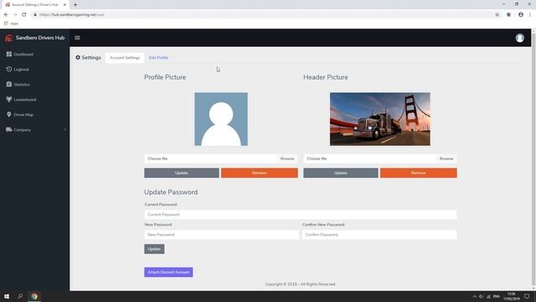Screen dimensions: 536x302
Task: Bookmark this page with the star icon
Action: click(497, 15)
